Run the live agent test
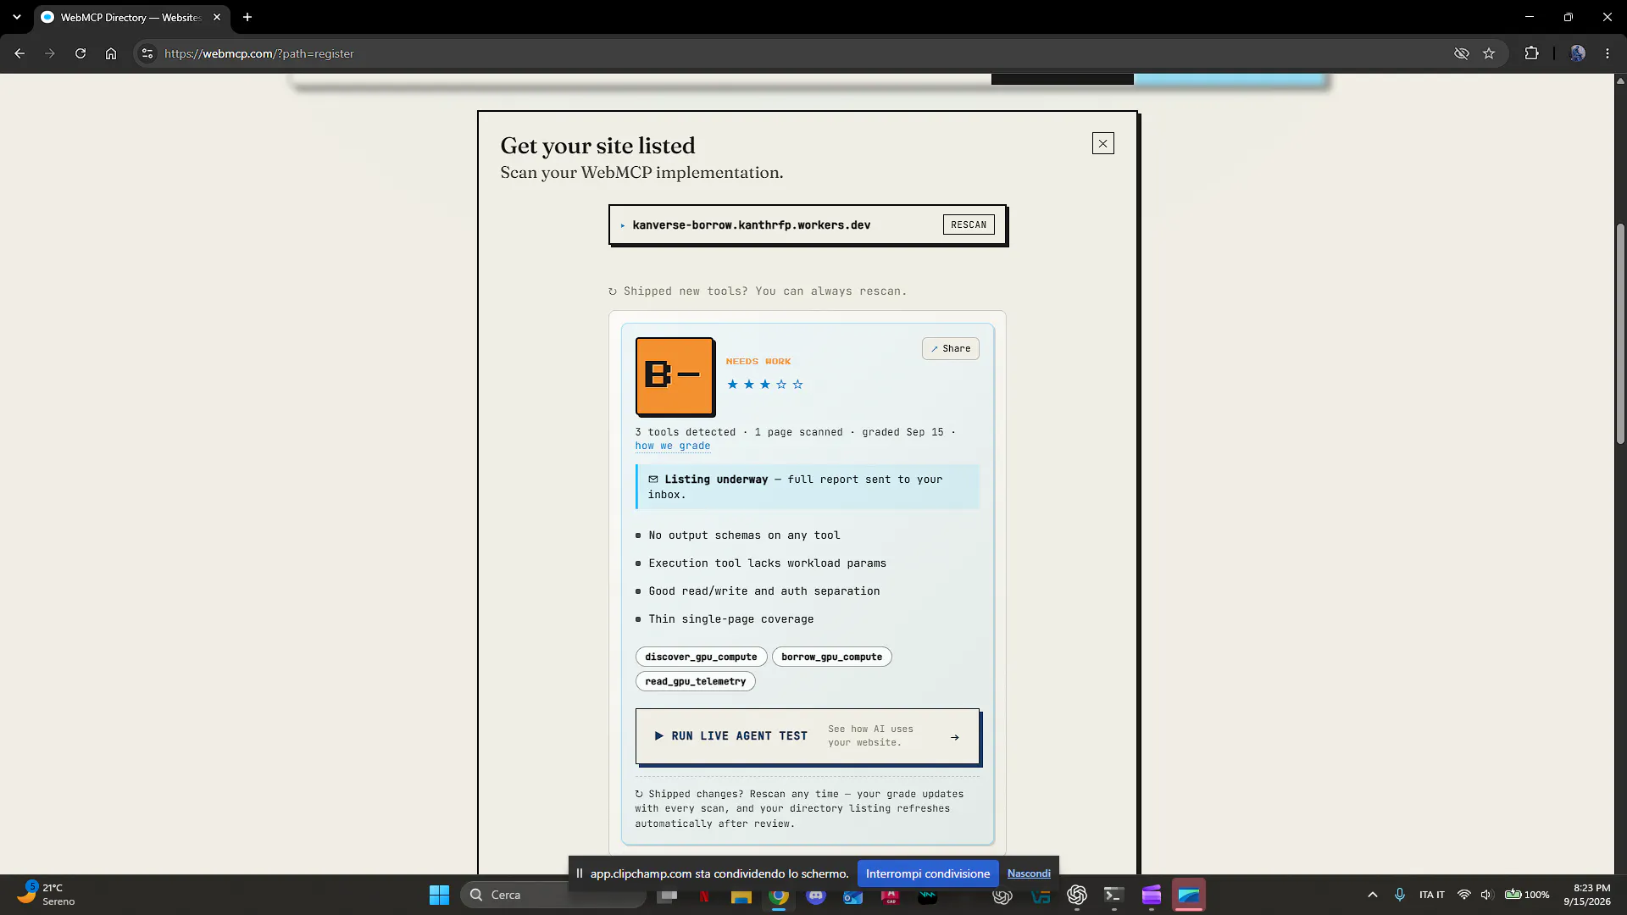Viewport: 1627px width, 915px height. [x=808, y=736]
